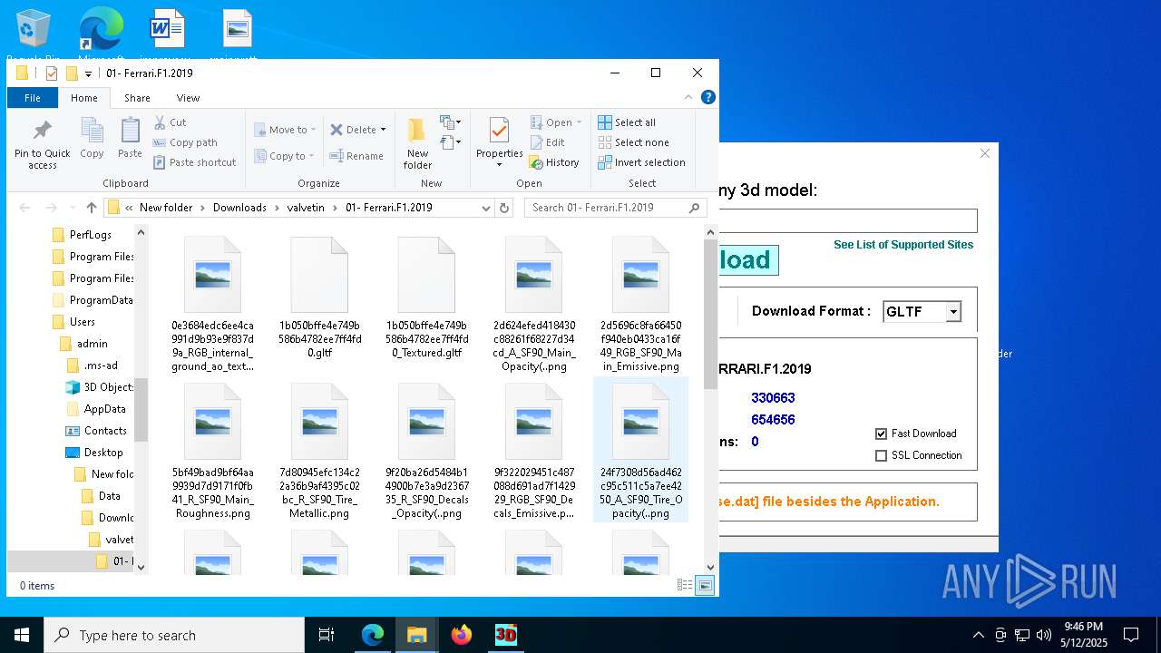Open file History from ribbon

pos(554,162)
